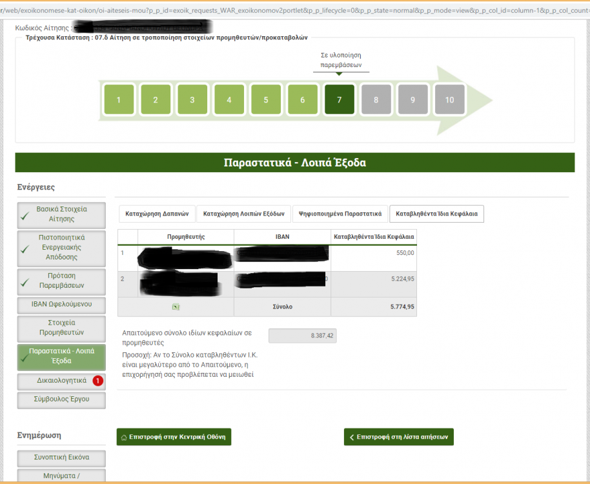This screenshot has height=484, width=590.
Task: Open Σύμβουλος Έργου sidebar item
Action: 61,399
